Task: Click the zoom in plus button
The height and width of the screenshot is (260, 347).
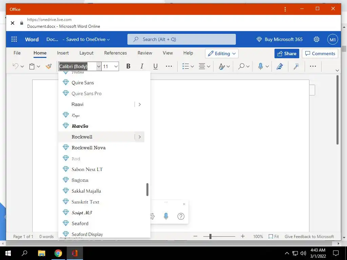Action: click(x=243, y=236)
